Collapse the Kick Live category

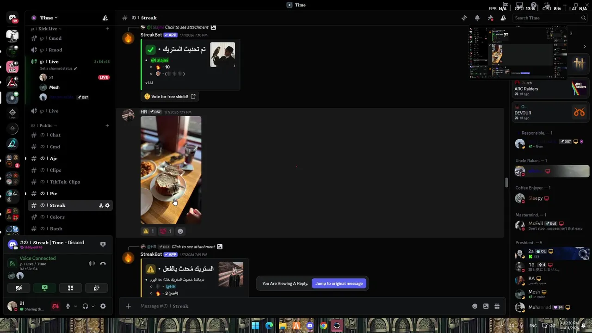click(46, 29)
